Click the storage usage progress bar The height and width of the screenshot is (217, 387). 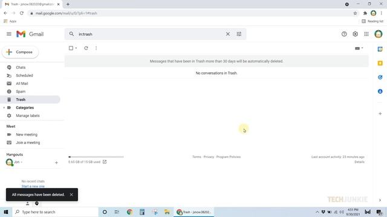pyautogui.click(x=96, y=157)
